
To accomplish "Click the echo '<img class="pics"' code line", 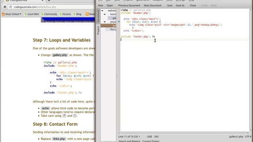I will point(176,25).
